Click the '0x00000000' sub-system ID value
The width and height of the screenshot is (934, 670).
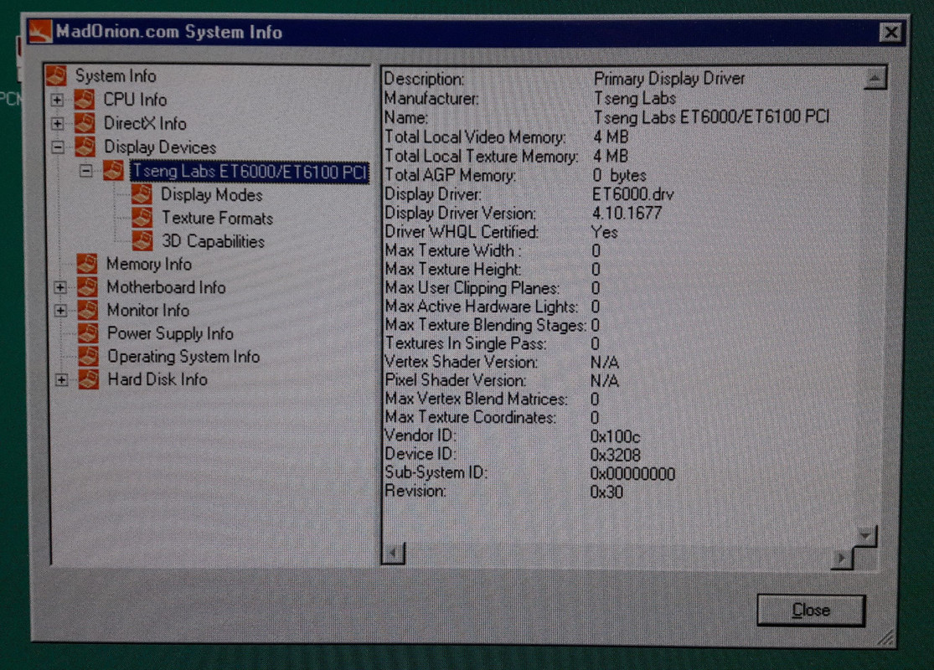click(x=632, y=474)
